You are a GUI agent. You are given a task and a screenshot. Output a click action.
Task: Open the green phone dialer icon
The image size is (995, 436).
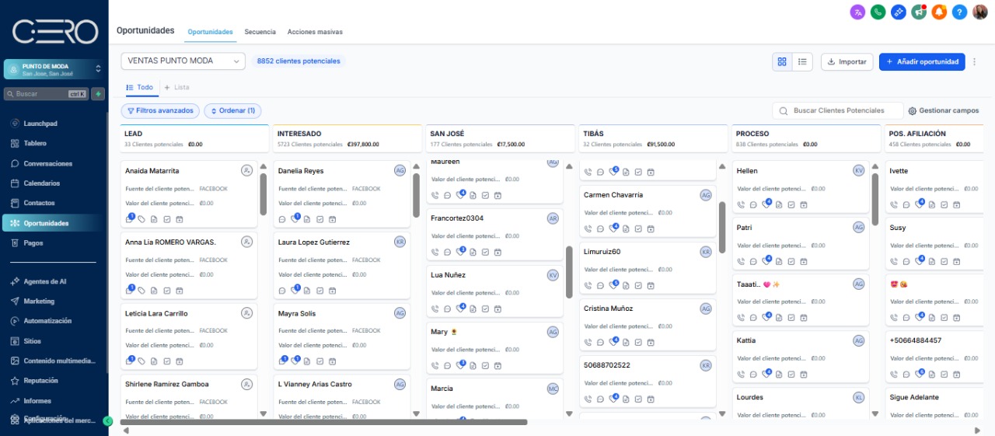pos(878,12)
